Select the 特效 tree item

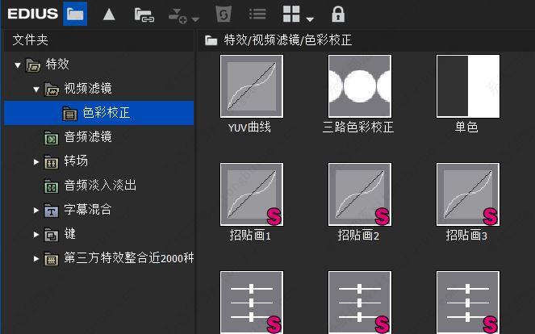[57, 65]
